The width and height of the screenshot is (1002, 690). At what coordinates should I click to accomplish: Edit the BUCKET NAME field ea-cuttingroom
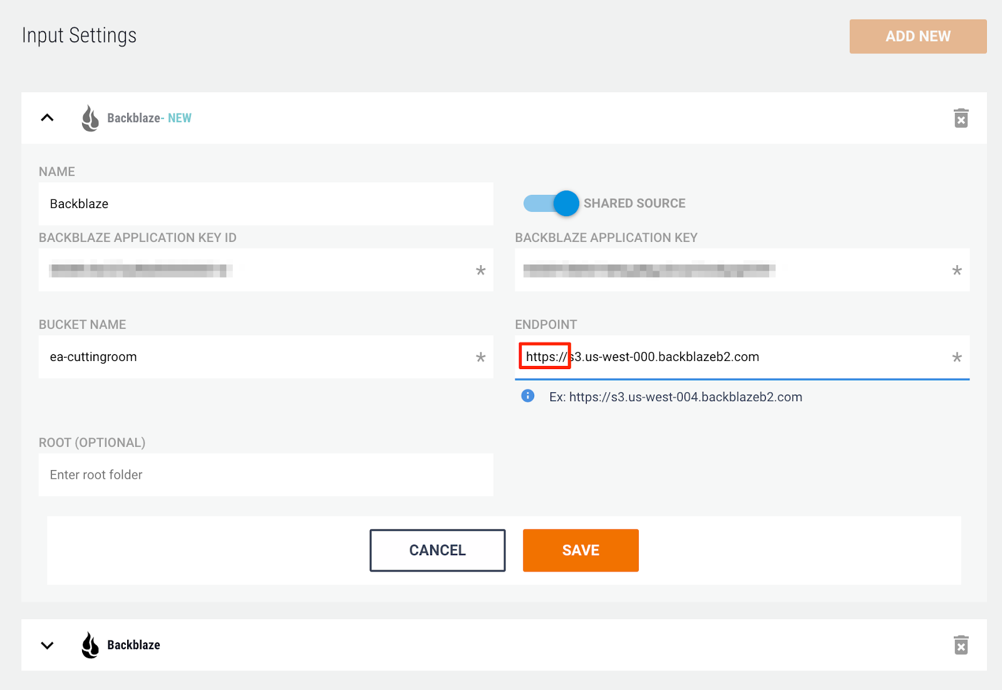[x=266, y=357]
